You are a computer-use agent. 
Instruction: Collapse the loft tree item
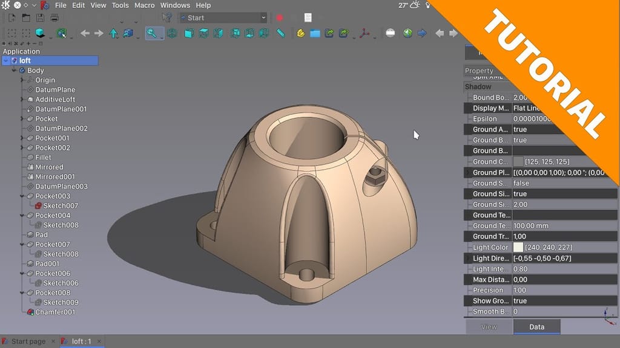(7, 60)
